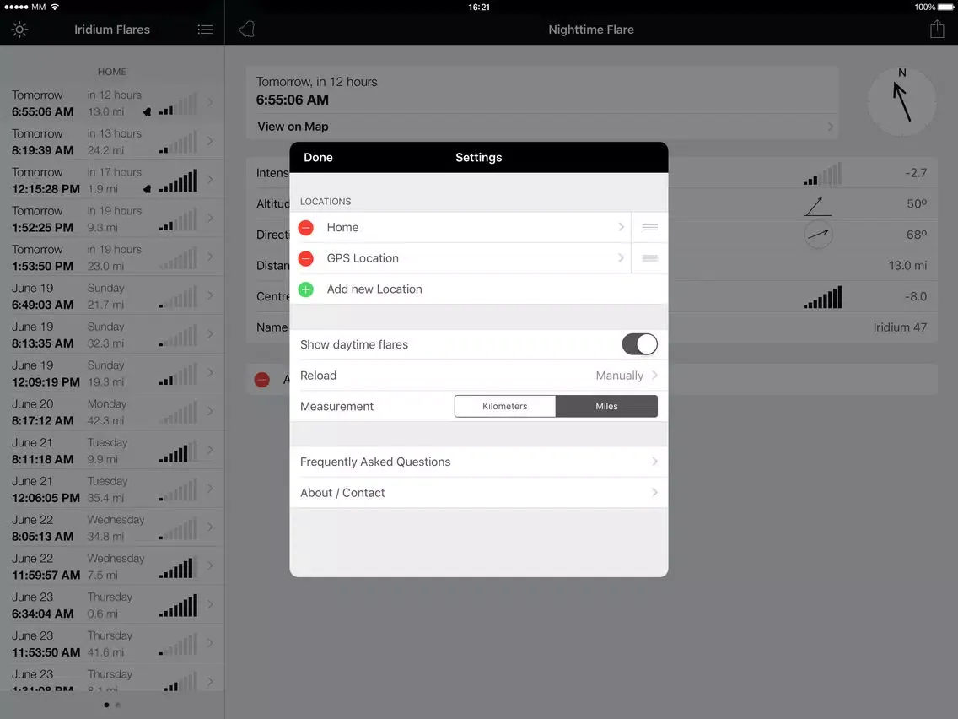The width and height of the screenshot is (958, 719).
Task: Tap the share icon at top right
Action: click(937, 29)
